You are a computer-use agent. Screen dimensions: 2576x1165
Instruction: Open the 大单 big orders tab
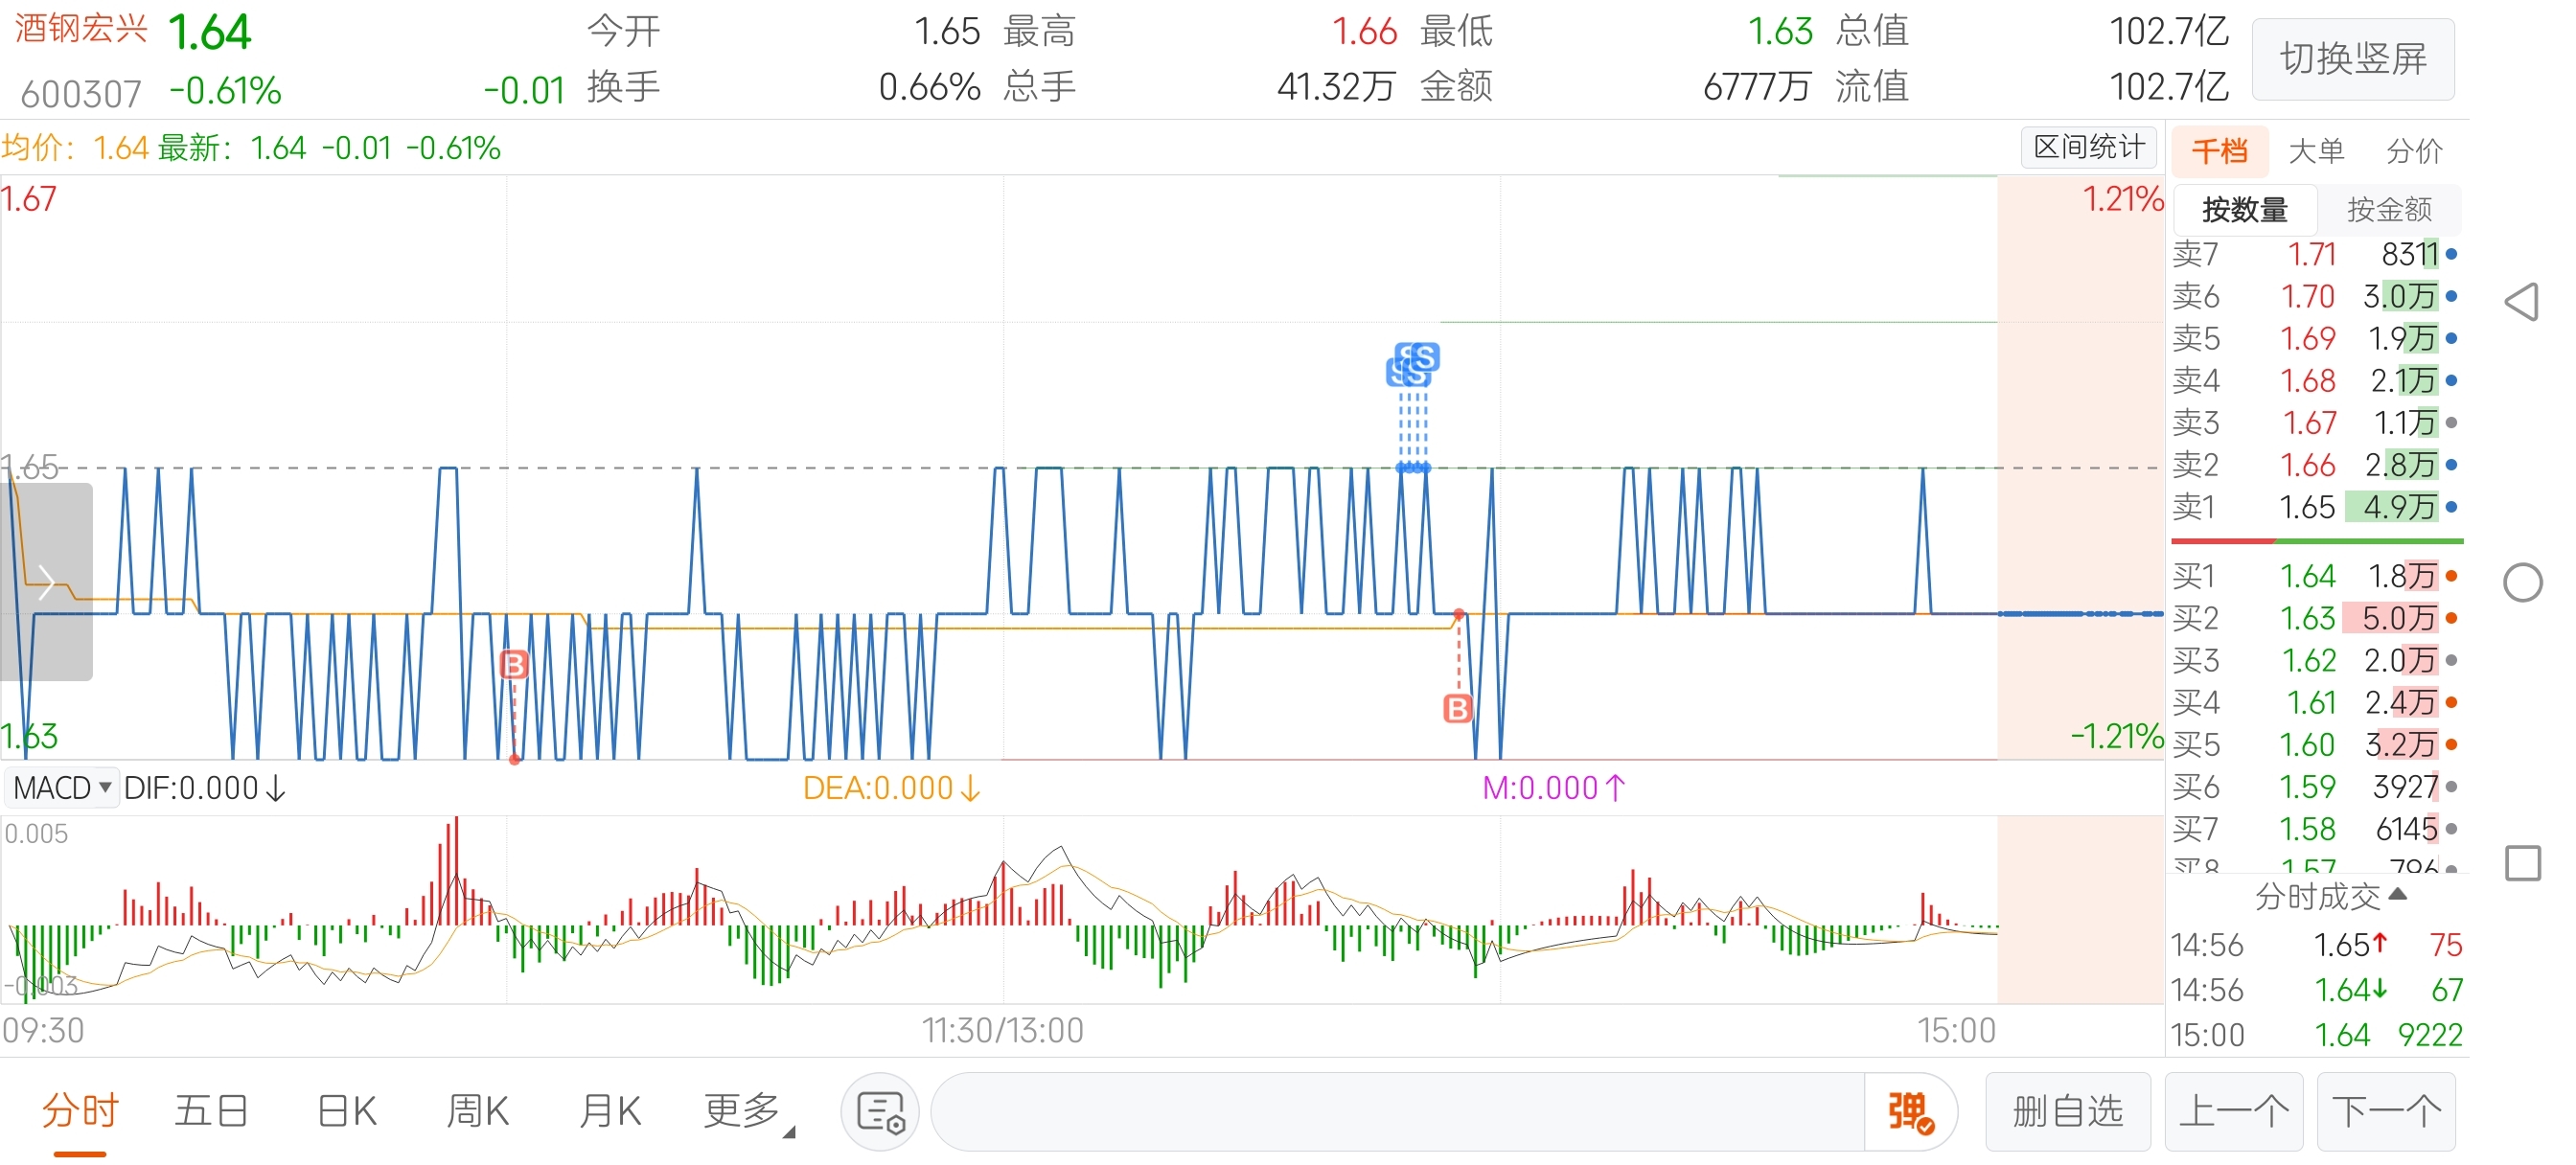pyautogui.click(x=2315, y=151)
